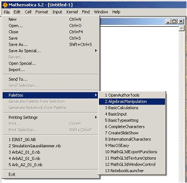Open the 7 CreateSlideShow palette
This screenshot has width=187, height=183.
(x=132, y=133)
